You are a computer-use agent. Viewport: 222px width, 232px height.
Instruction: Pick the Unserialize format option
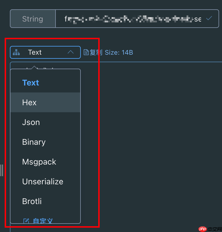(x=42, y=181)
